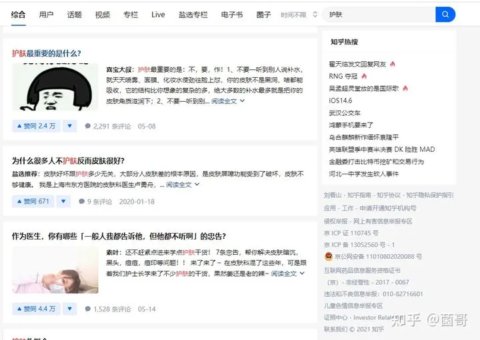Open hot search iOS14.6
Screen dimensions: 480x340
point(341,100)
